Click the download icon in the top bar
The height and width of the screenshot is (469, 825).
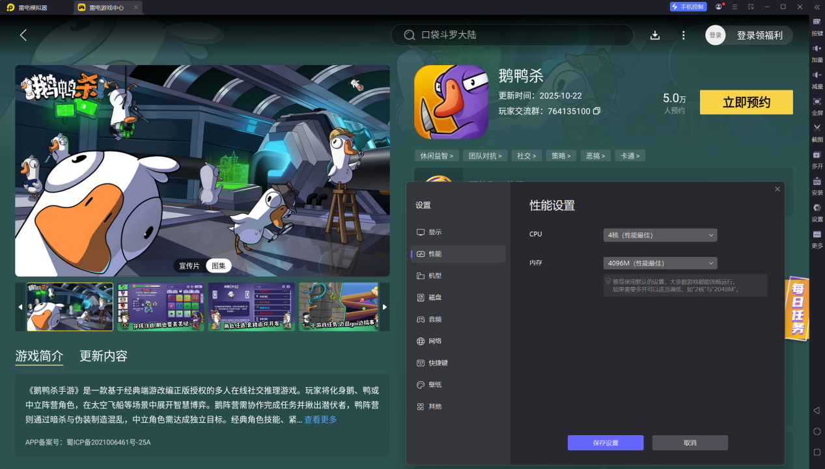tap(655, 35)
